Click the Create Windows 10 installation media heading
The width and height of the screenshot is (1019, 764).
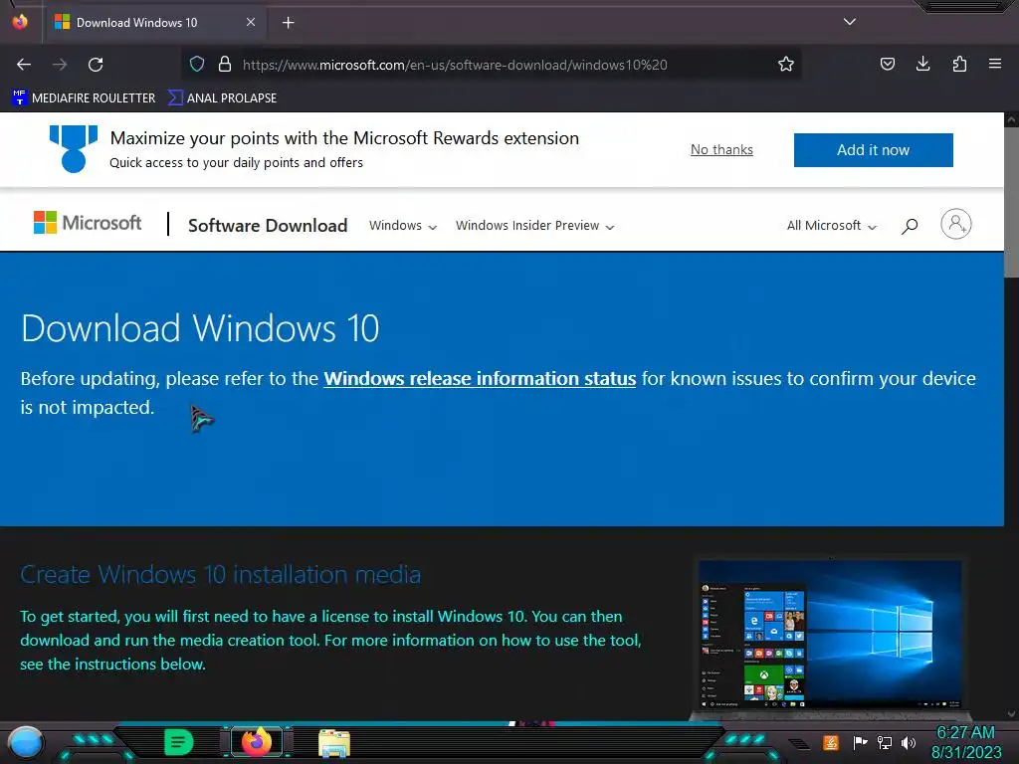[220, 575]
